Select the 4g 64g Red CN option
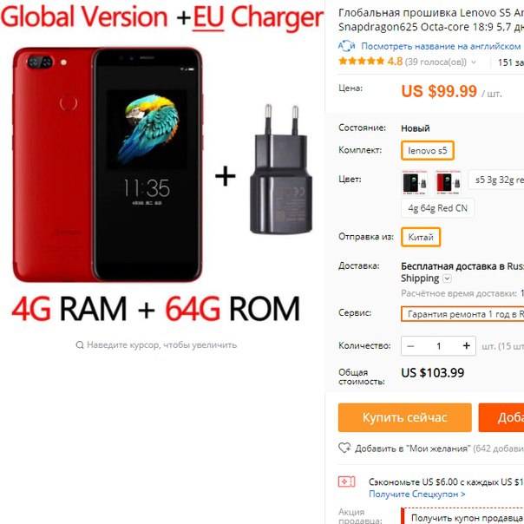This screenshot has width=524, height=524. [x=437, y=208]
